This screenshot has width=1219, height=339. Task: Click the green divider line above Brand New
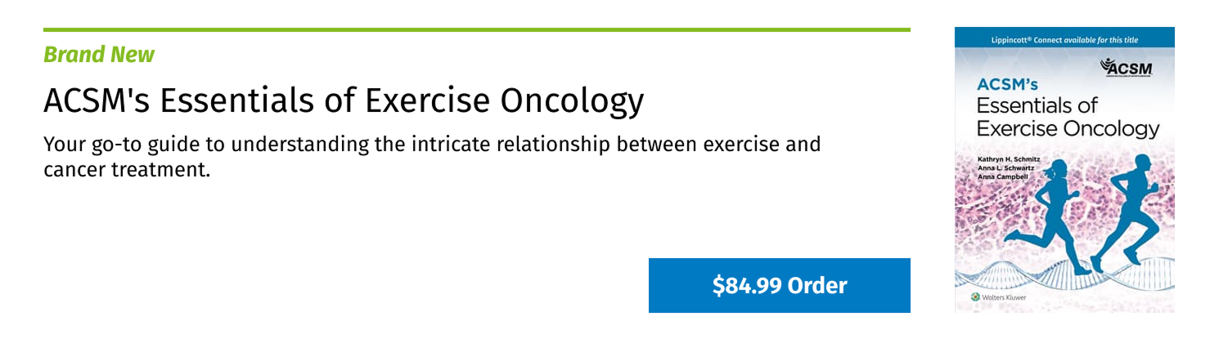click(x=476, y=30)
